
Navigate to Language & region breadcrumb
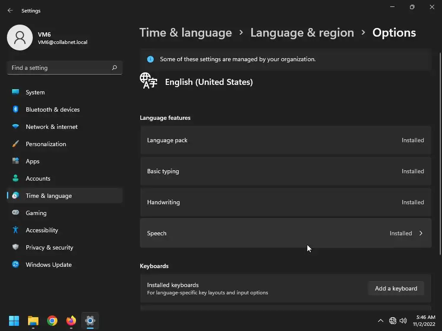coord(302,33)
